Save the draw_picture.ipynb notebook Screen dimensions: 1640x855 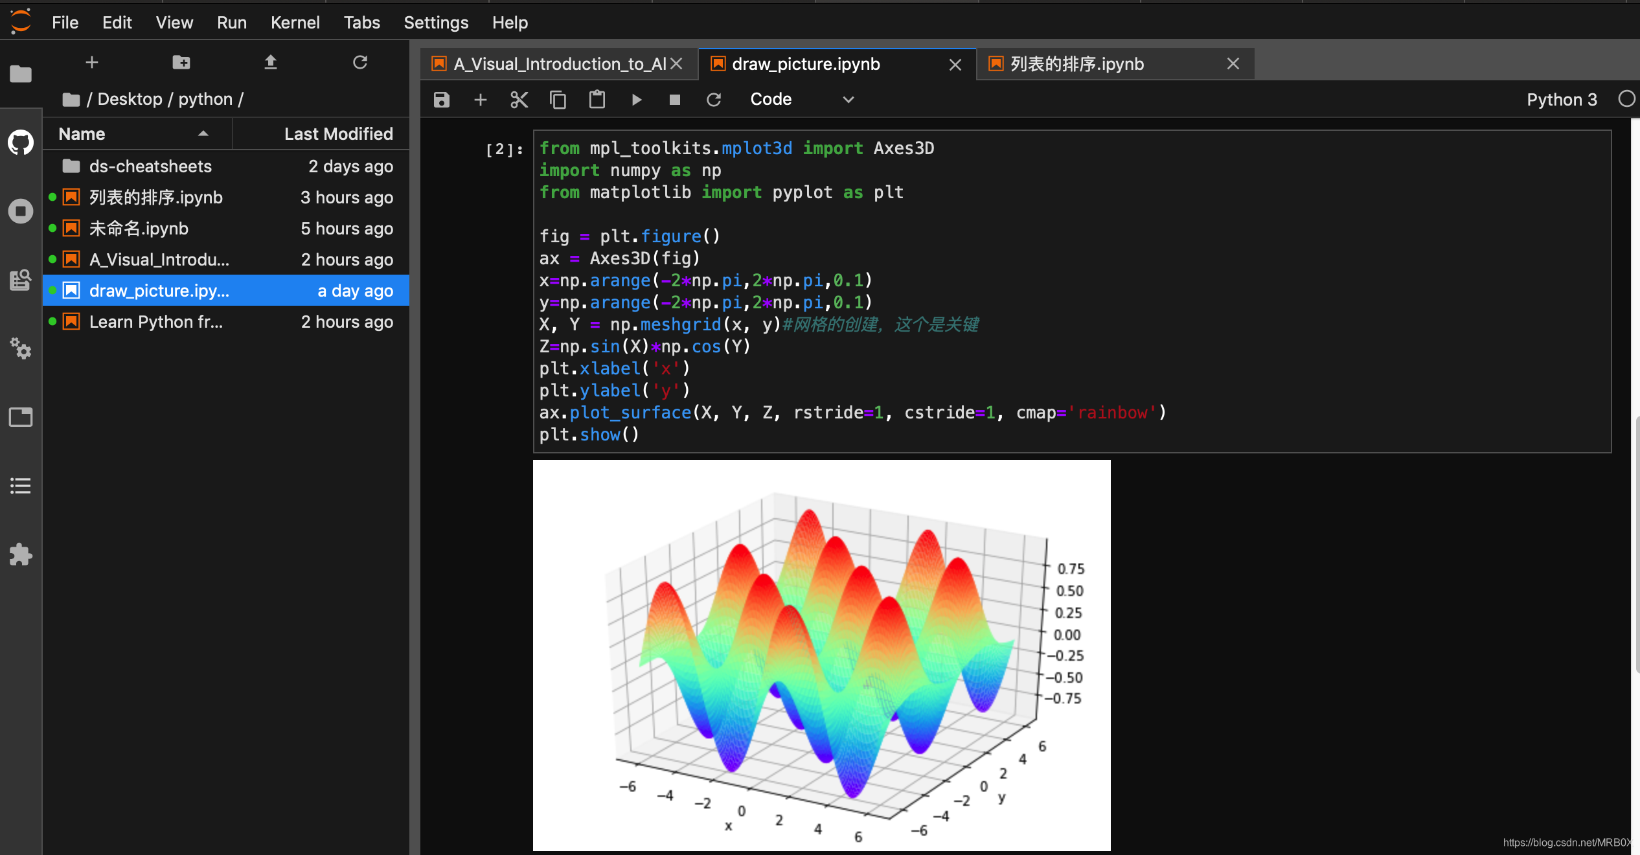click(440, 99)
